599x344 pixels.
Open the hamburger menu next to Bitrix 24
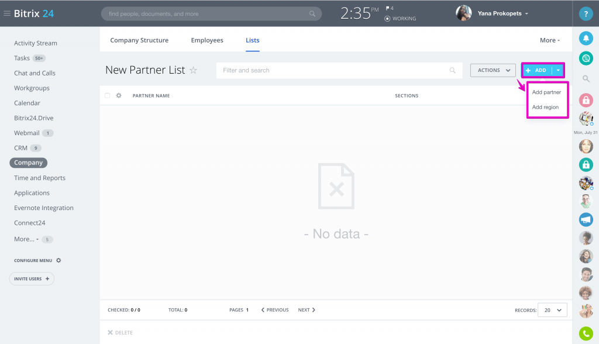(x=6, y=13)
